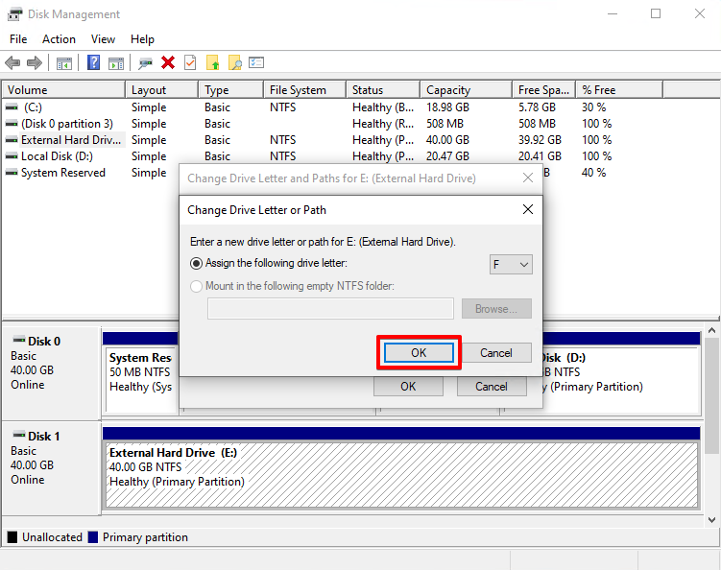721x570 pixels.
Task: Click the drive icon beside (C:) volume
Action: [x=12, y=107]
